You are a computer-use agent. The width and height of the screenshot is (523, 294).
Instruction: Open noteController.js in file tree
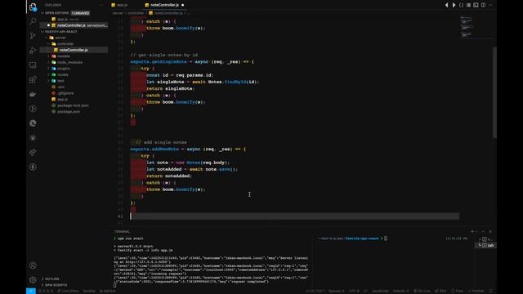click(74, 50)
